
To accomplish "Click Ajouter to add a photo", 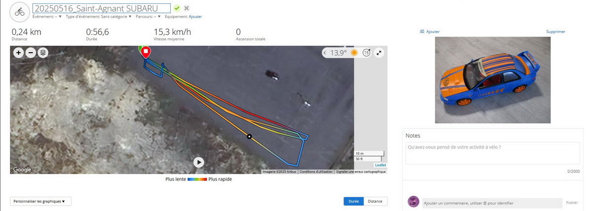I will 430,32.
